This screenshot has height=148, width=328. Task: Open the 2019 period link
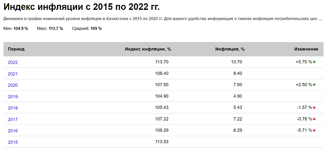pos(13,97)
